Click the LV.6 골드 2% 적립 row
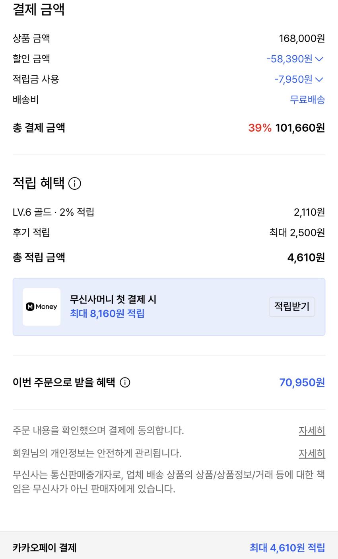 point(53,212)
